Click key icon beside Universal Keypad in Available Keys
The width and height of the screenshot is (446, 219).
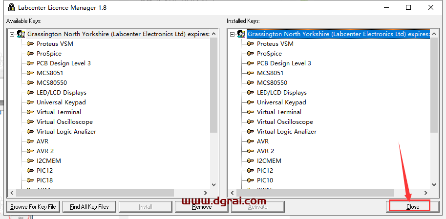[30, 102]
